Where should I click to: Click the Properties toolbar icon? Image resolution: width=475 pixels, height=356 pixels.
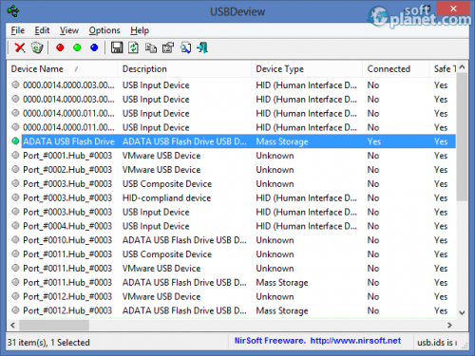(x=168, y=47)
